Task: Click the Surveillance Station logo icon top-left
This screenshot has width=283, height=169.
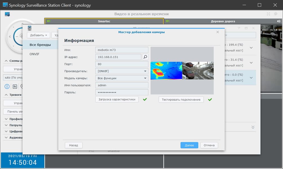Action: pos(7,14)
